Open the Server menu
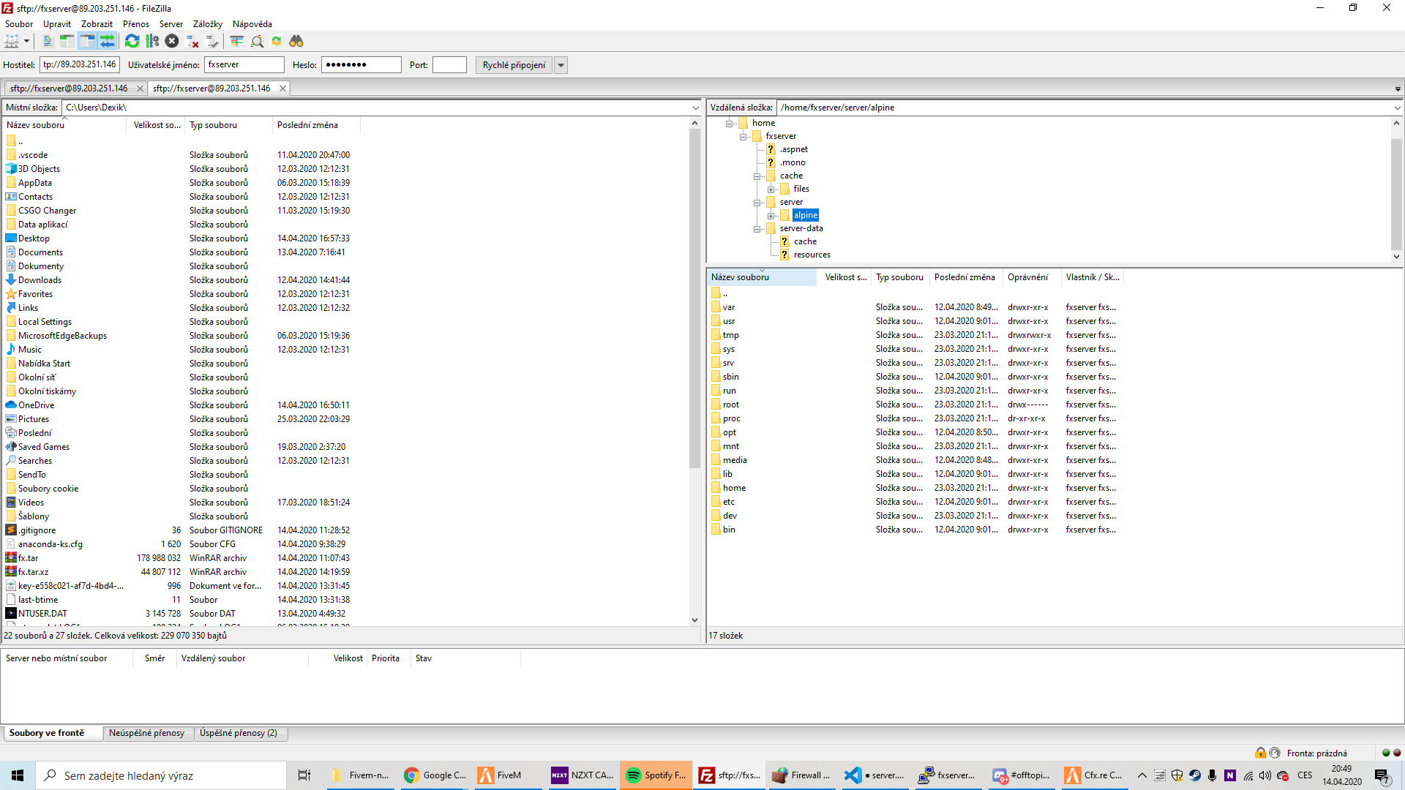The image size is (1405, 790). pyautogui.click(x=171, y=23)
